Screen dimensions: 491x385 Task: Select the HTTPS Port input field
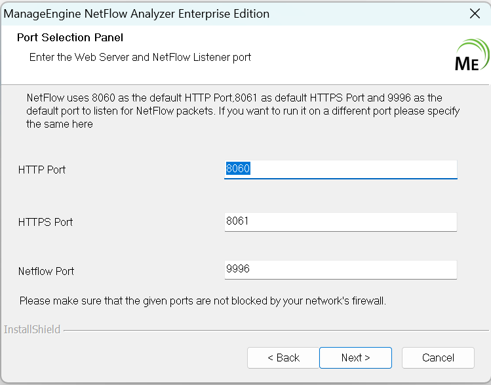(341, 222)
